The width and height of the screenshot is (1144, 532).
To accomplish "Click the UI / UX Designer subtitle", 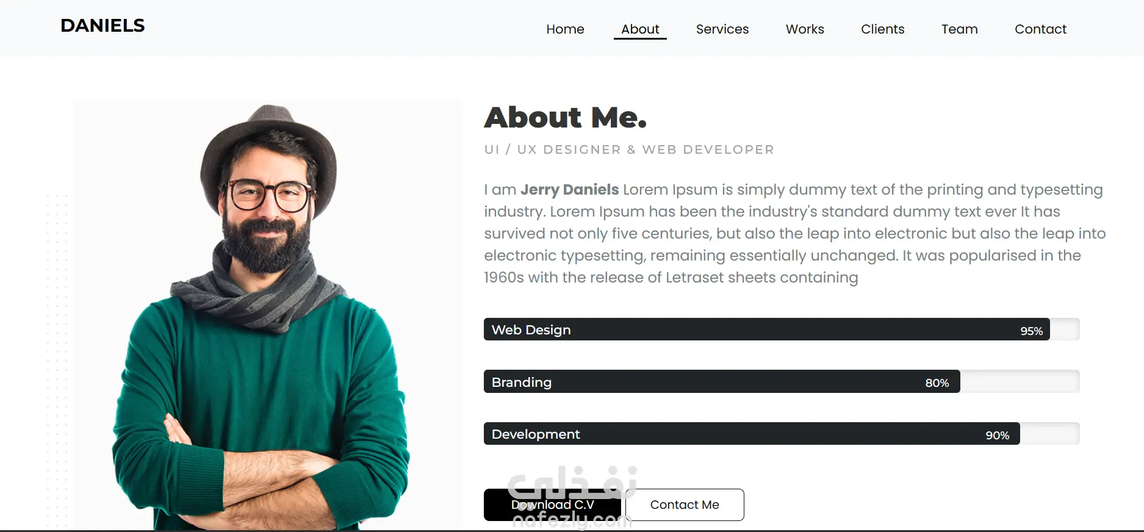I will click(x=629, y=149).
